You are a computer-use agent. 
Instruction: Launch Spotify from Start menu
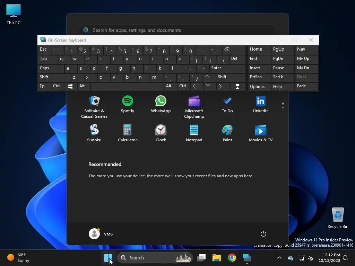tap(128, 104)
